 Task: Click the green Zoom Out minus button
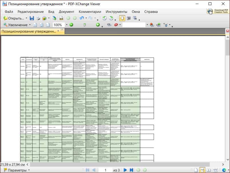coord(71,25)
